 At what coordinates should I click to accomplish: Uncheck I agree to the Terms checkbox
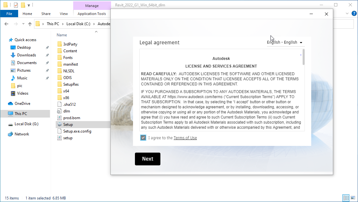[x=143, y=138]
